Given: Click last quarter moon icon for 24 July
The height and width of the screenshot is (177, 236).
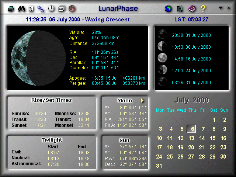Looking at the screenshot, I should coord(162,70).
